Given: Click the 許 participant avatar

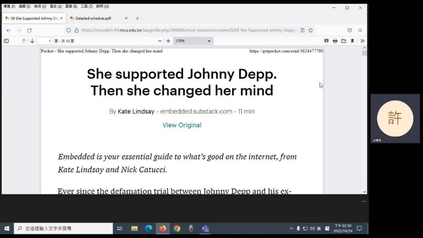Looking at the screenshot, I should pos(395,118).
